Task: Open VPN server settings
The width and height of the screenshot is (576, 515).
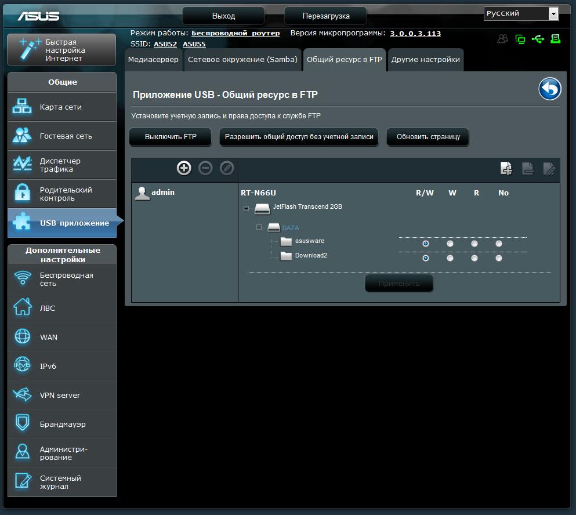Action: click(62, 396)
